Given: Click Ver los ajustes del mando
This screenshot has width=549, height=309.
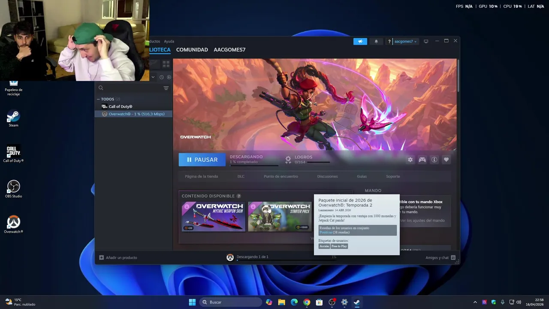Looking at the screenshot, I should point(422,221).
